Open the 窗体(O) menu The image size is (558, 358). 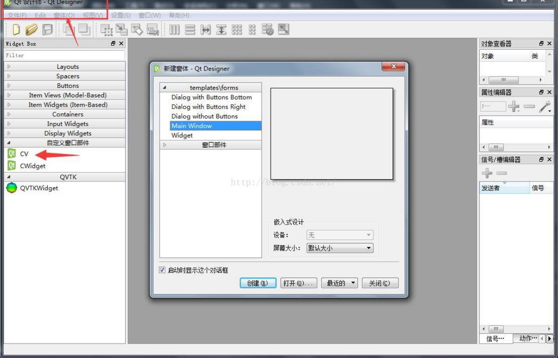click(64, 15)
